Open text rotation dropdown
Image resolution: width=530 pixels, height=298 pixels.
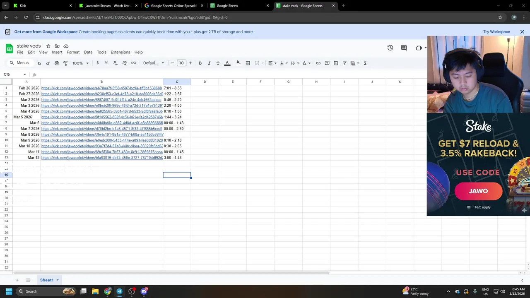(x=306, y=63)
